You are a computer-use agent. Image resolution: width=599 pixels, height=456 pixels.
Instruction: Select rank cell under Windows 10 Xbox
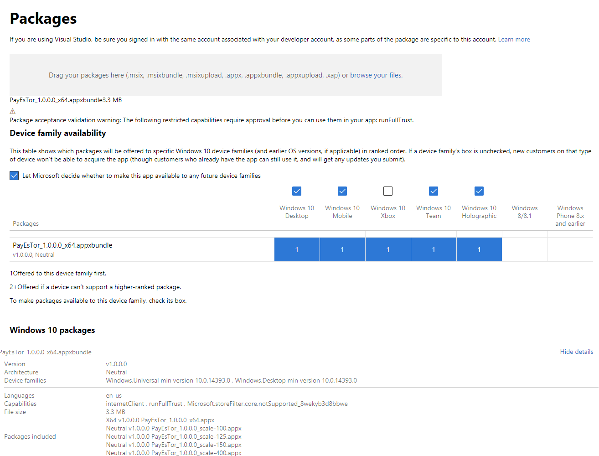(388, 249)
